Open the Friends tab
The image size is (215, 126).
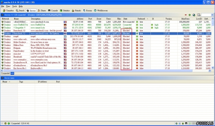coord(76,11)
